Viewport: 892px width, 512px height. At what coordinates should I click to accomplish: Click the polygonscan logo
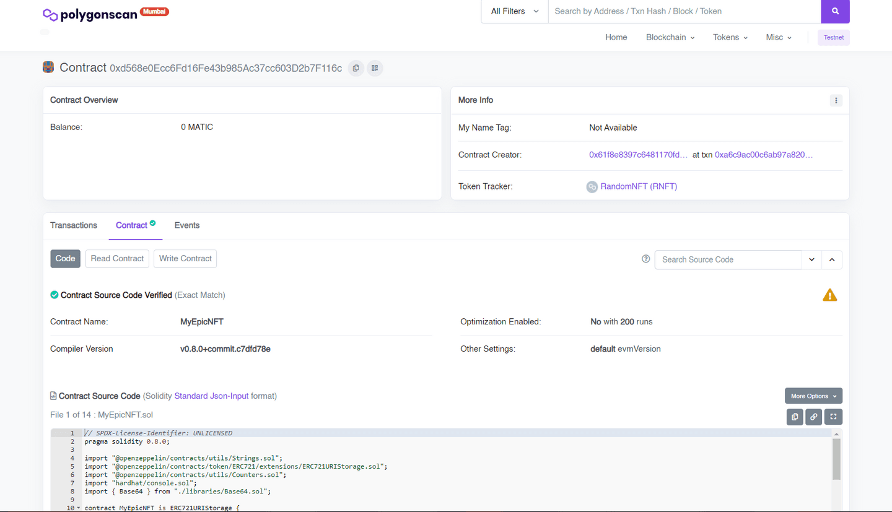click(90, 14)
